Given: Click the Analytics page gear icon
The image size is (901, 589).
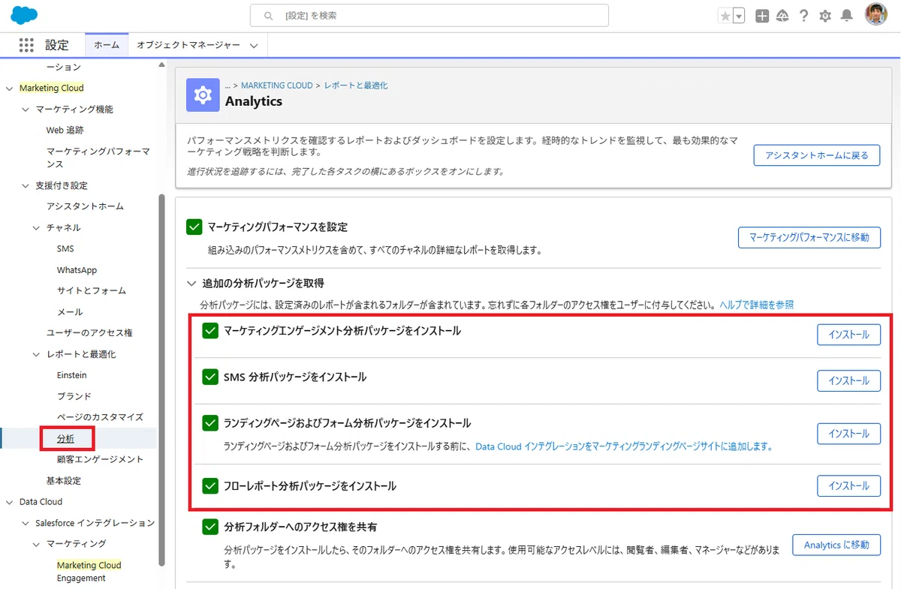Looking at the screenshot, I should 203,95.
